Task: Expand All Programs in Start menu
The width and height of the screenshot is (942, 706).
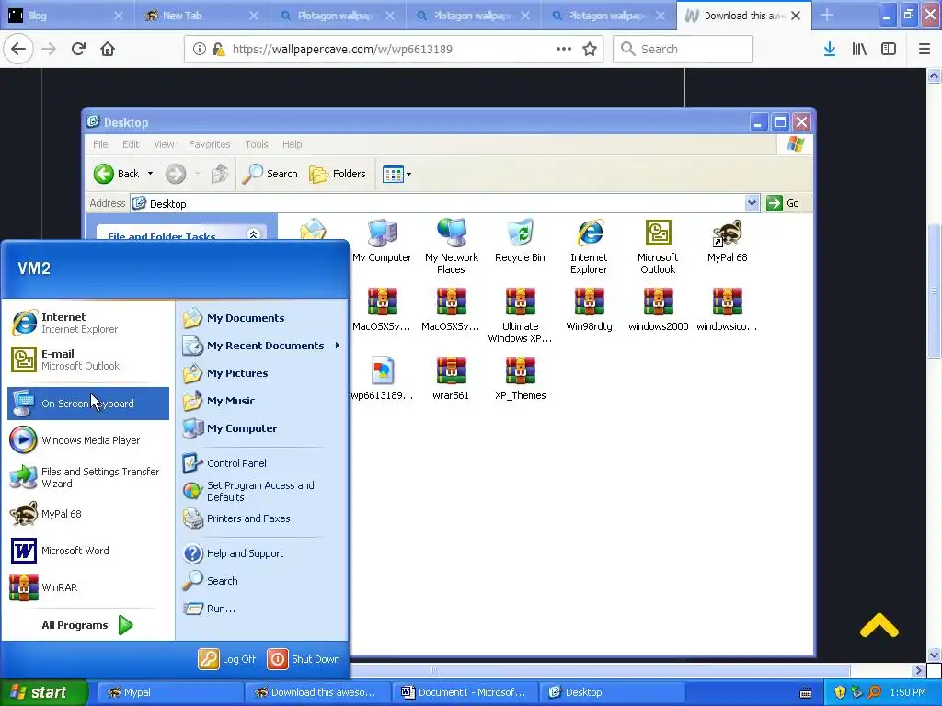Action: click(x=87, y=625)
